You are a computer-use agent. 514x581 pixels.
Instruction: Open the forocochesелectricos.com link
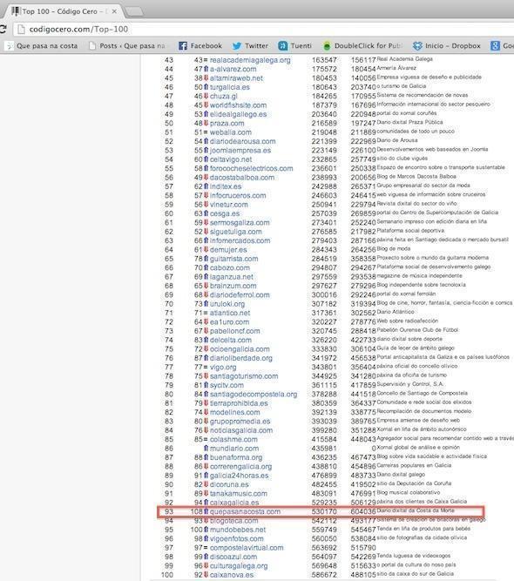251,169
